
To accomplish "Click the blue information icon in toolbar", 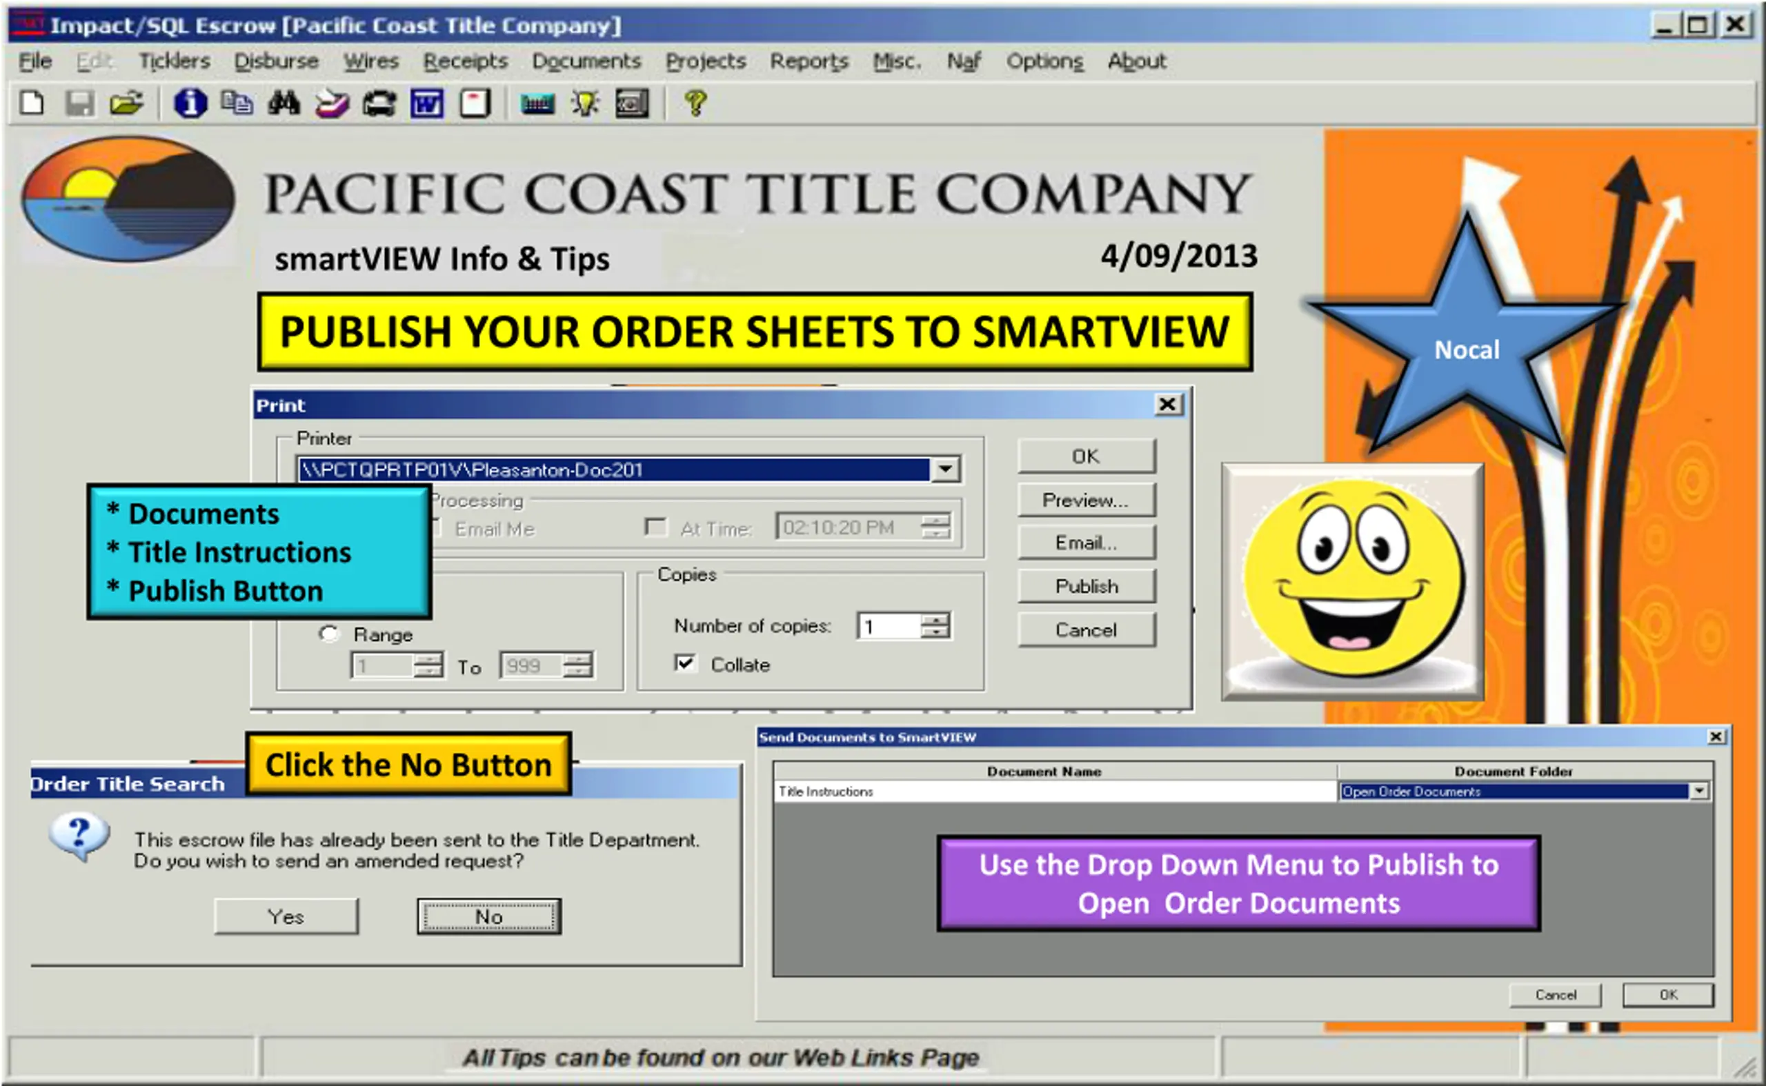I will [190, 103].
